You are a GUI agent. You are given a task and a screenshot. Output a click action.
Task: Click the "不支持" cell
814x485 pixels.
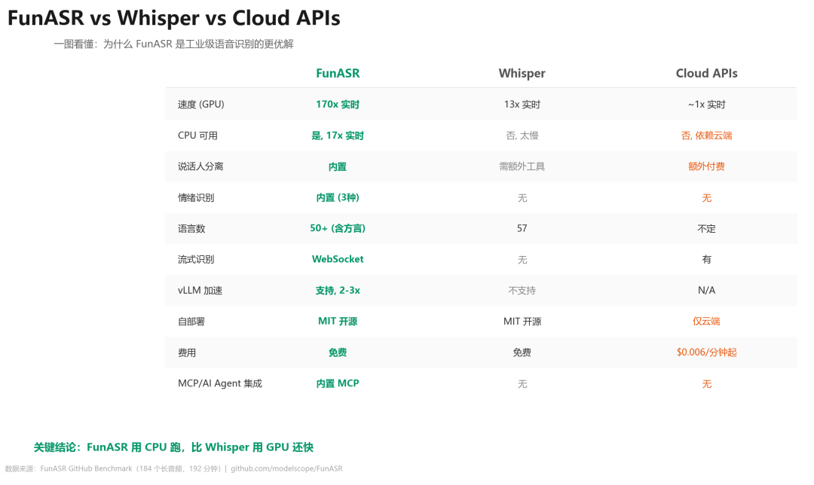[x=522, y=291]
